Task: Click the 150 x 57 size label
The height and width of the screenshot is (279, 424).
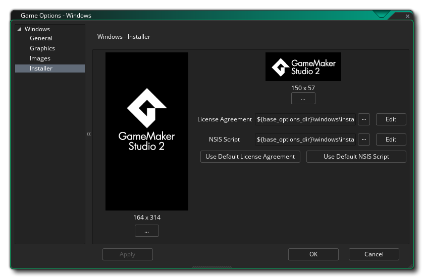Action: [x=303, y=88]
